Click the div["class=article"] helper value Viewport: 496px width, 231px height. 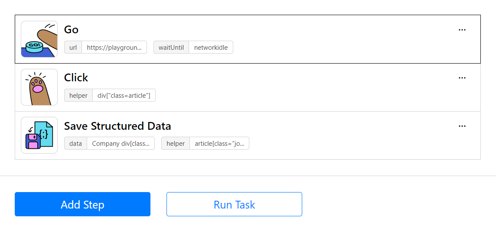pos(124,95)
